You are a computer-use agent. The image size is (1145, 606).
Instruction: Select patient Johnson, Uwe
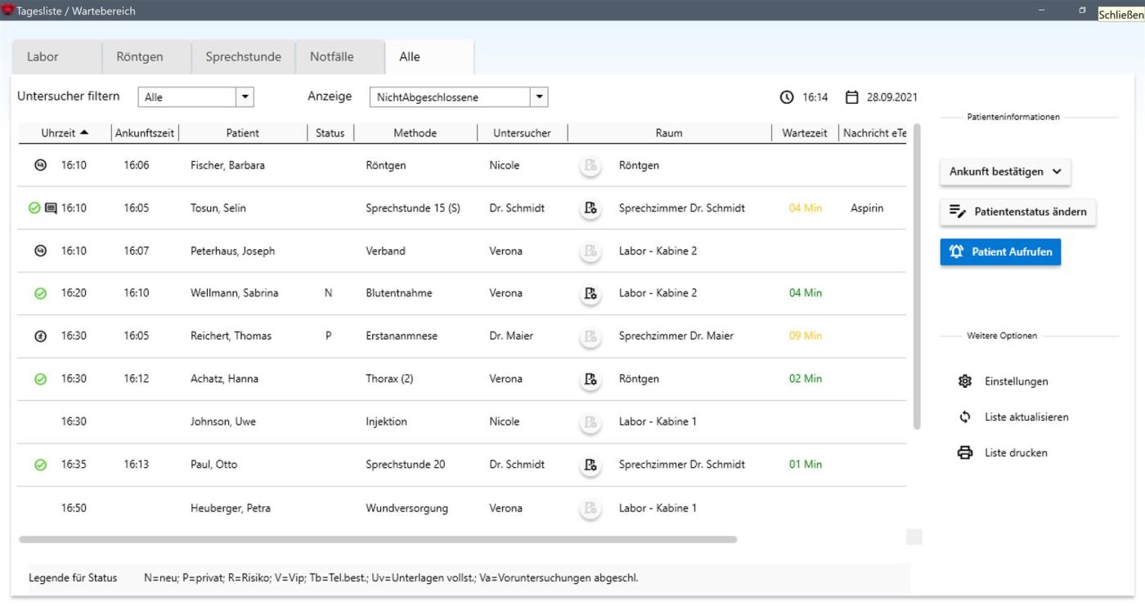pos(223,422)
